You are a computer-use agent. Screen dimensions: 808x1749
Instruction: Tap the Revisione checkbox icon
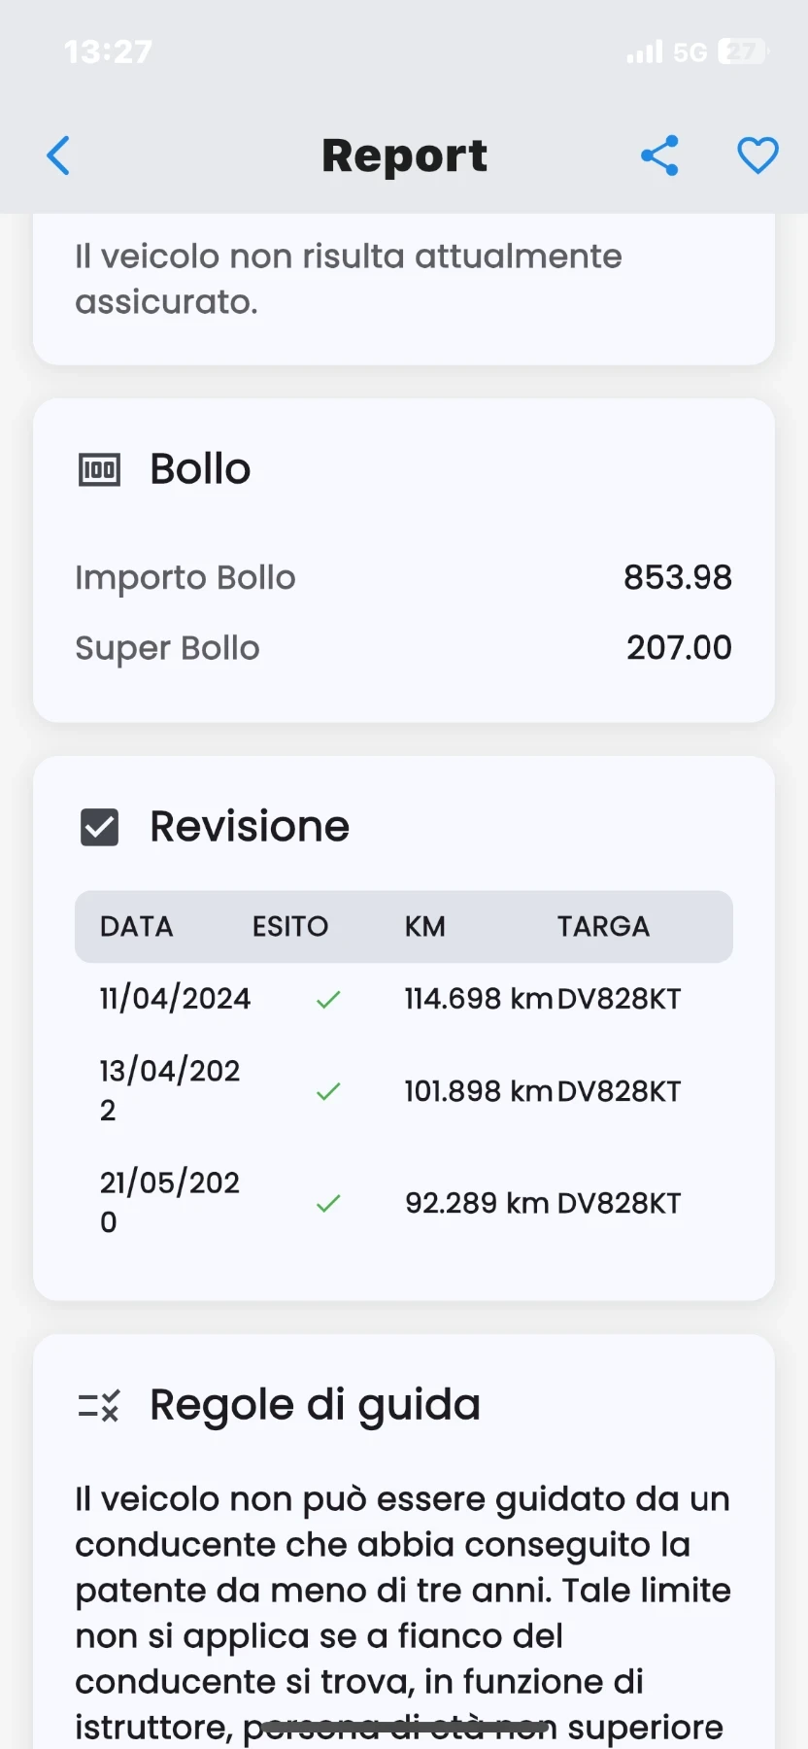coord(99,828)
